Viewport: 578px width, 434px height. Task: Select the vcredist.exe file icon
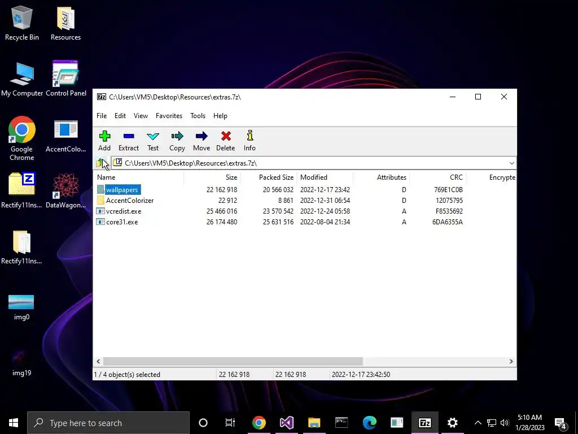pos(100,211)
